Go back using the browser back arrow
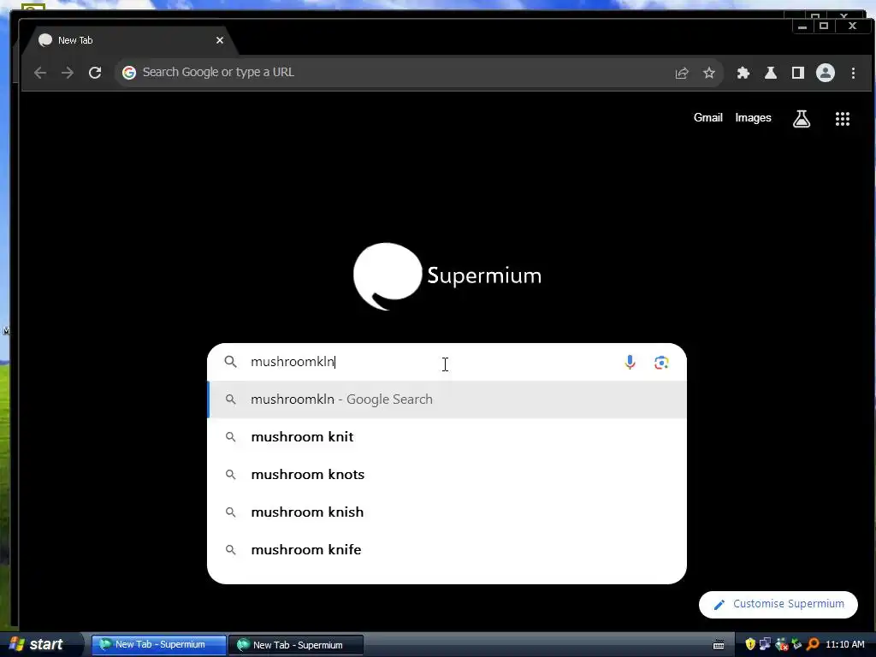 pos(39,73)
